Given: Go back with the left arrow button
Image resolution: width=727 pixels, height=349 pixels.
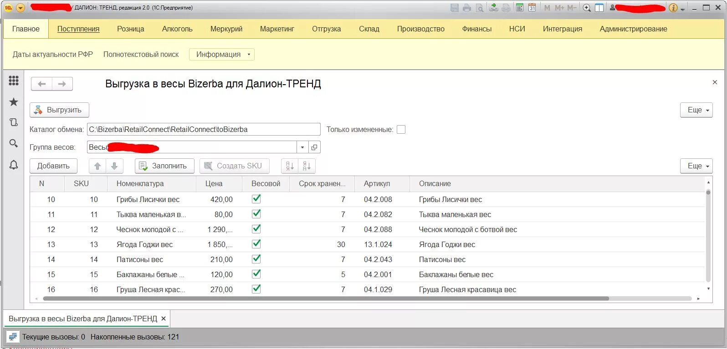Looking at the screenshot, I should (42, 84).
